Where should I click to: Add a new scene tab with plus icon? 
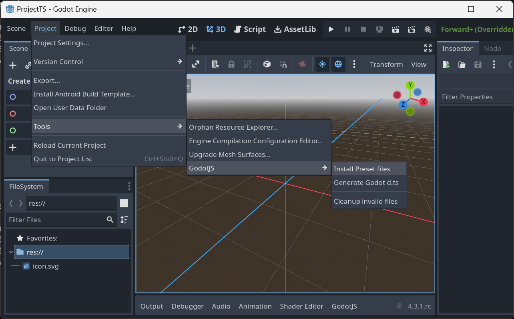(x=193, y=48)
